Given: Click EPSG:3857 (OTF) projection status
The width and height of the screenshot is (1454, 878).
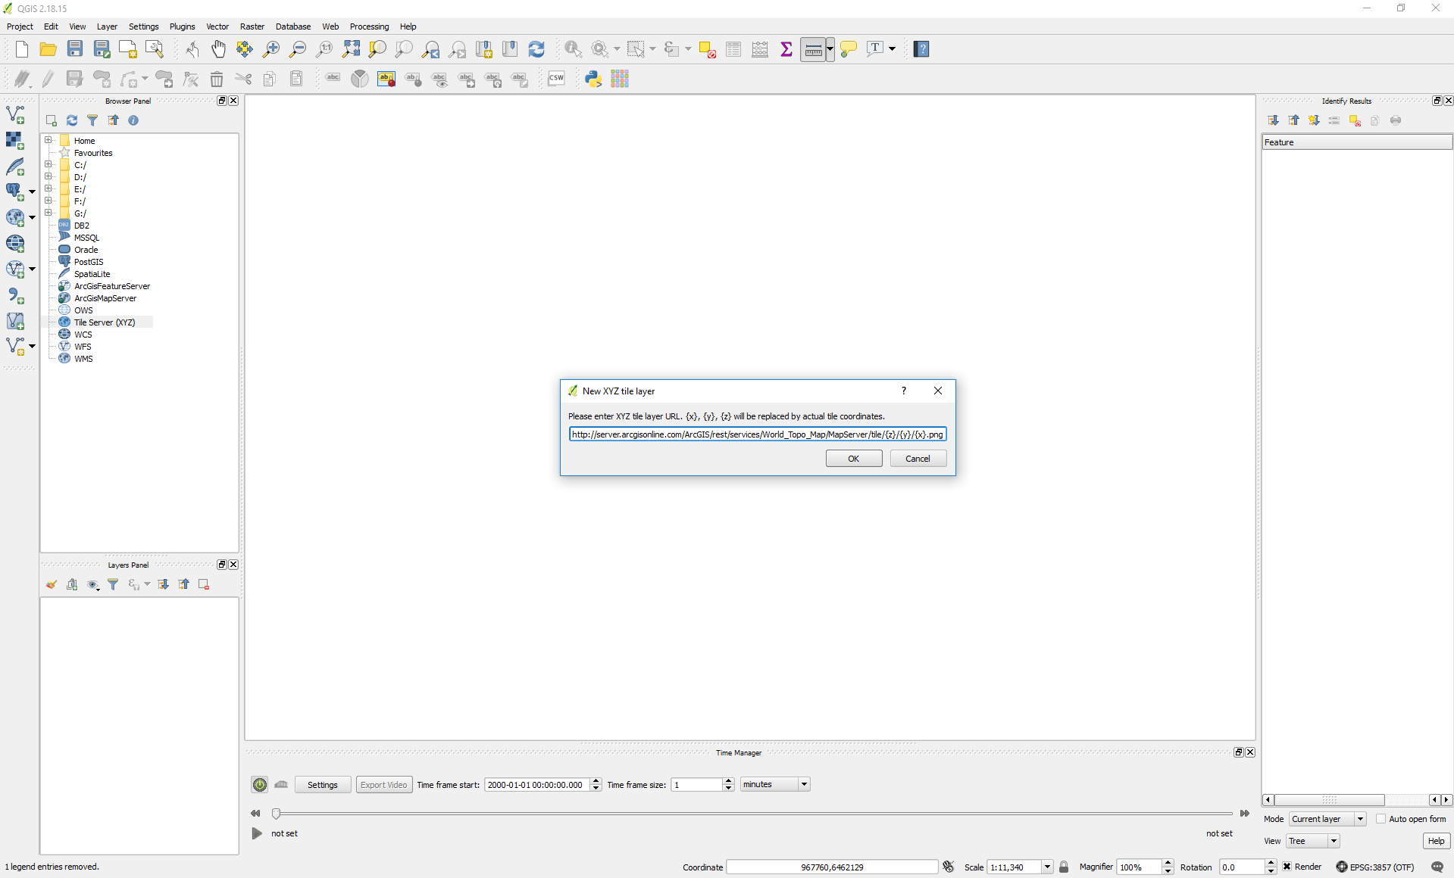Looking at the screenshot, I should [x=1375, y=867].
